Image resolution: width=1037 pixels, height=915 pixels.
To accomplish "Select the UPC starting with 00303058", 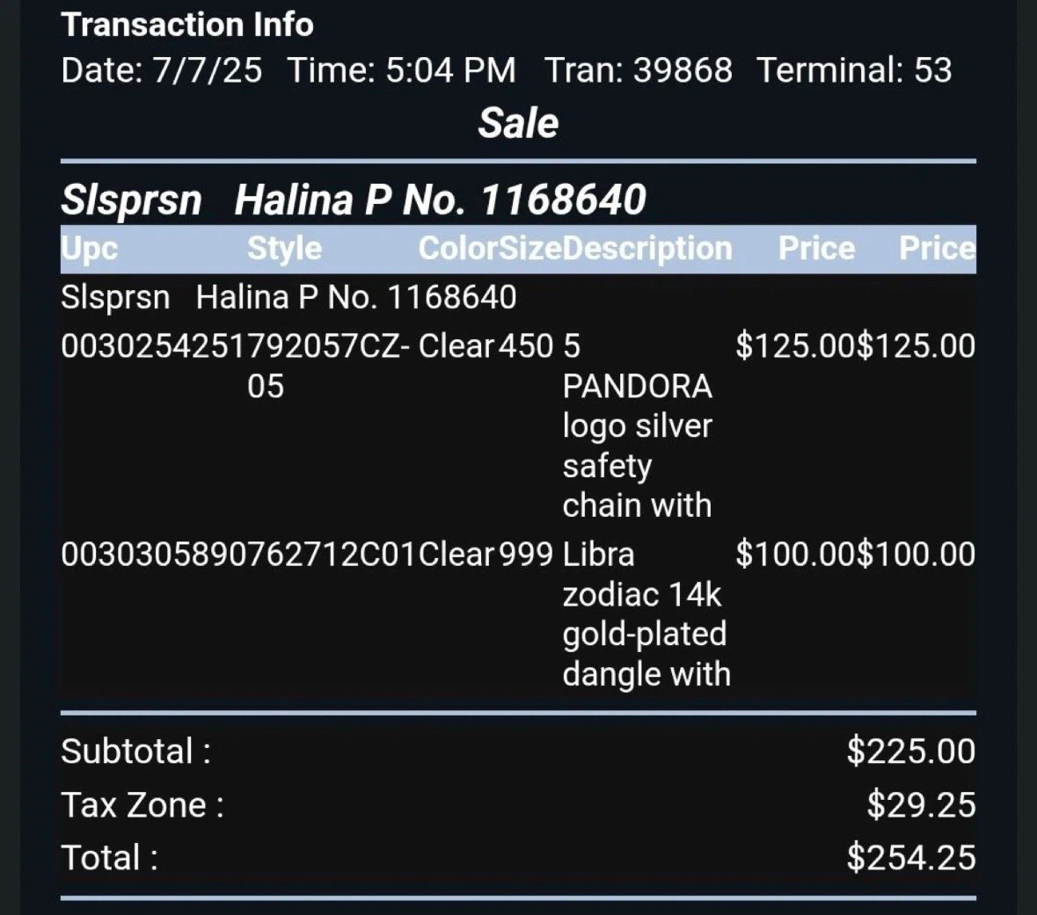I will pos(153,554).
